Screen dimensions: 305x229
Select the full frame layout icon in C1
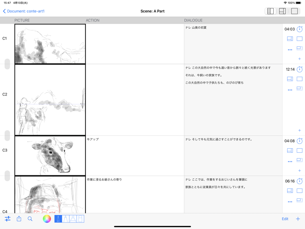300,39
